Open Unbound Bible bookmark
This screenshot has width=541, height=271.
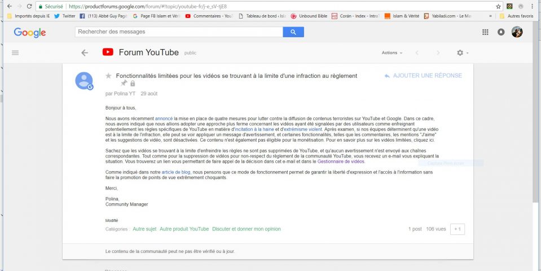coord(309,16)
